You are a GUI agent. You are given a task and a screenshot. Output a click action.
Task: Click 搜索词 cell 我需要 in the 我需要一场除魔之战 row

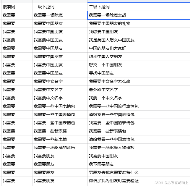[x=17, y=15]
